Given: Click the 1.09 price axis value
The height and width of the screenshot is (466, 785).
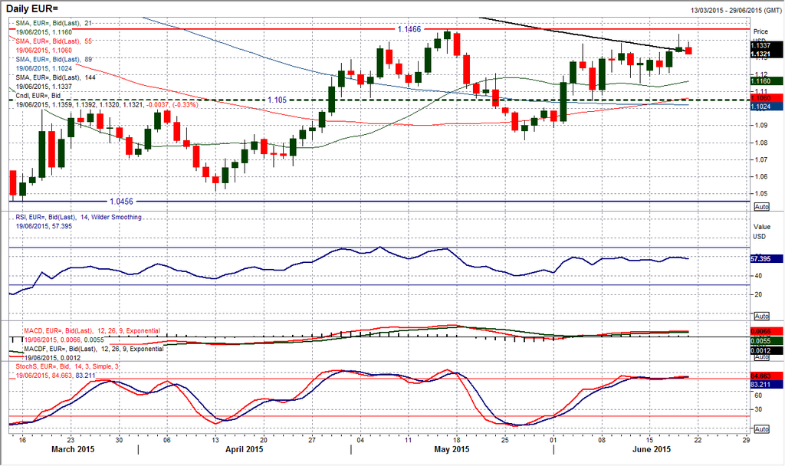Looking at the screenshot, I should pyautogui.click(x=760, y=125).
